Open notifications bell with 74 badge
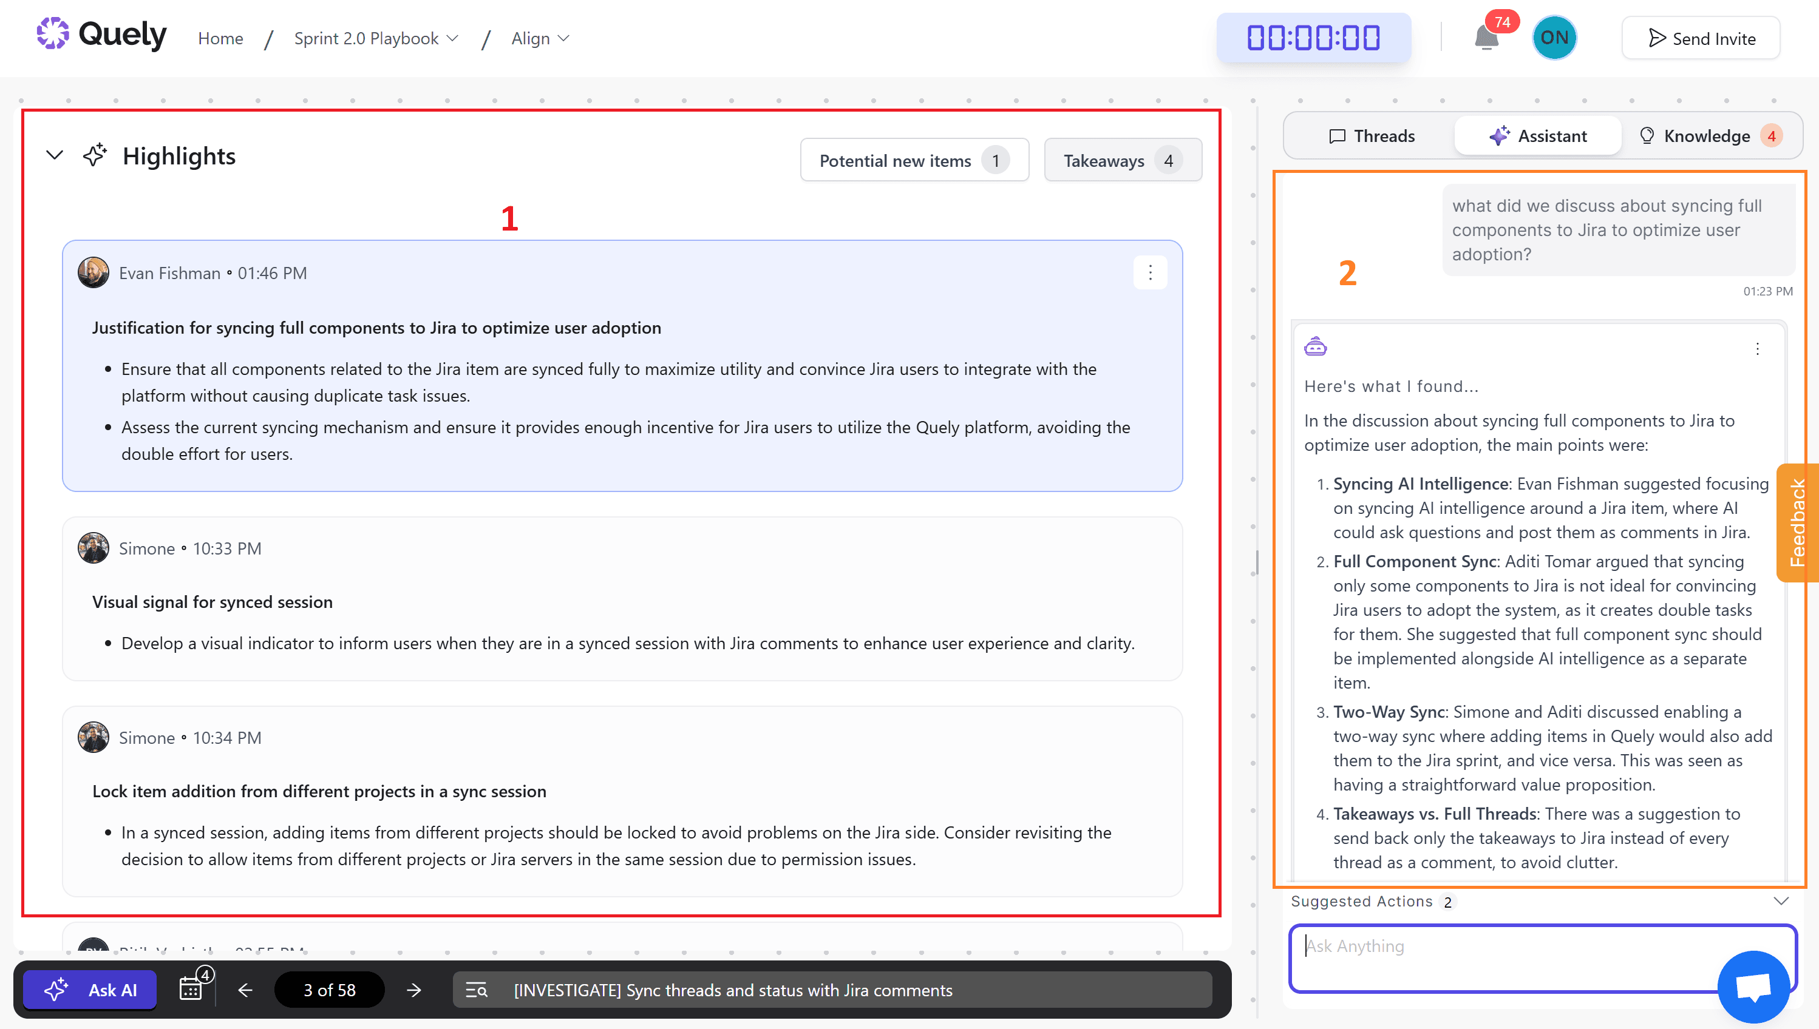This screenshot has height=1029, width=1819. coord(1487,37)
